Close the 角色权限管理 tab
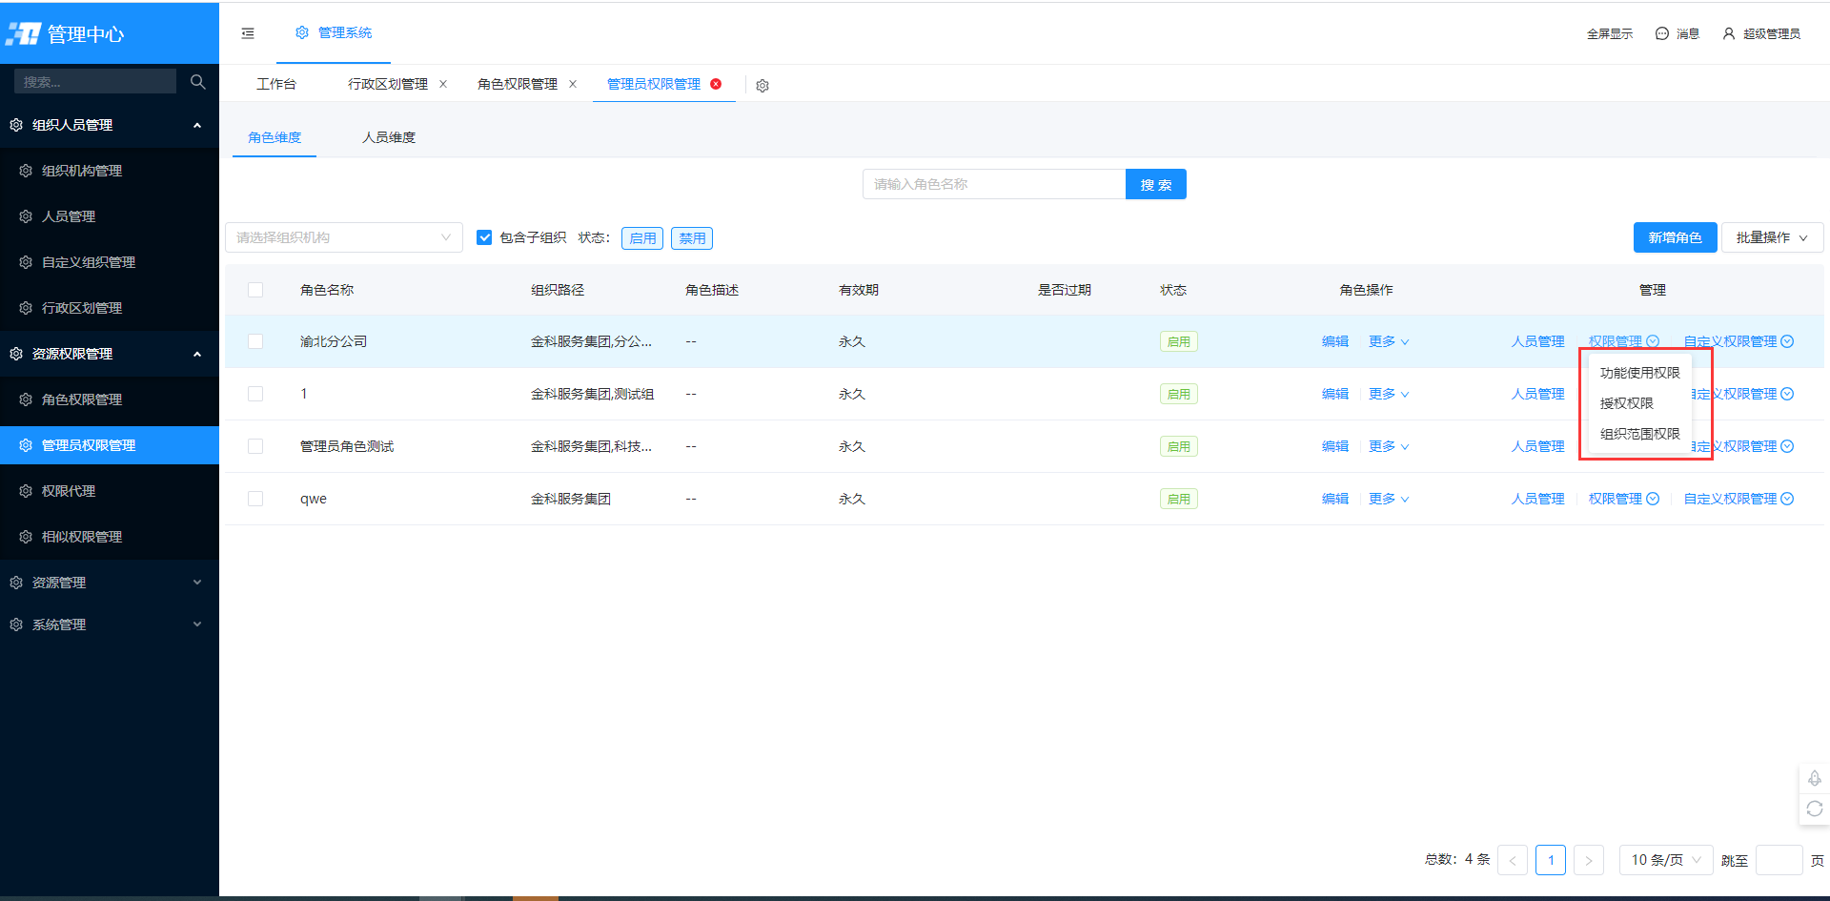This screenshot has height=901, width=1830. click(x=573, y=84)
